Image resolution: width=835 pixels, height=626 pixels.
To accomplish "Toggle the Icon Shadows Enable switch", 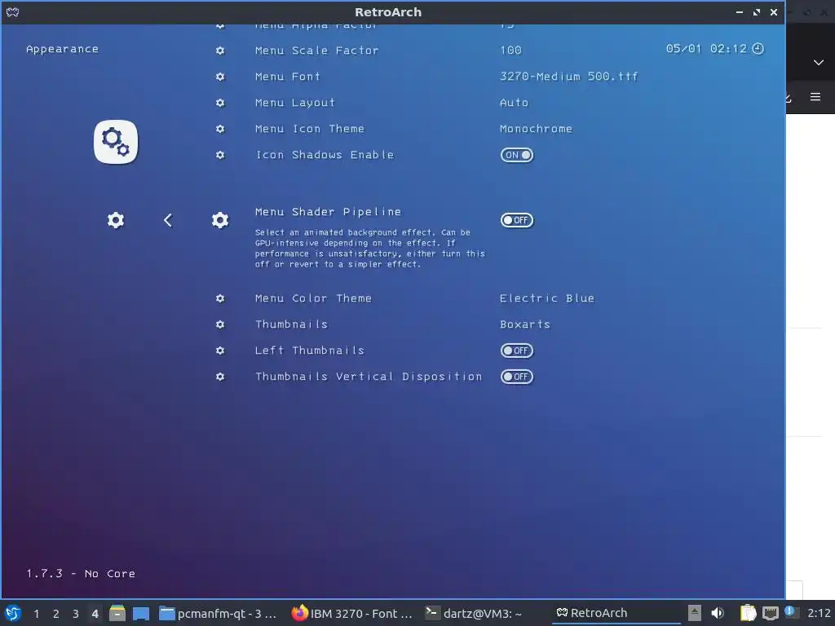I will pos(516,155).
